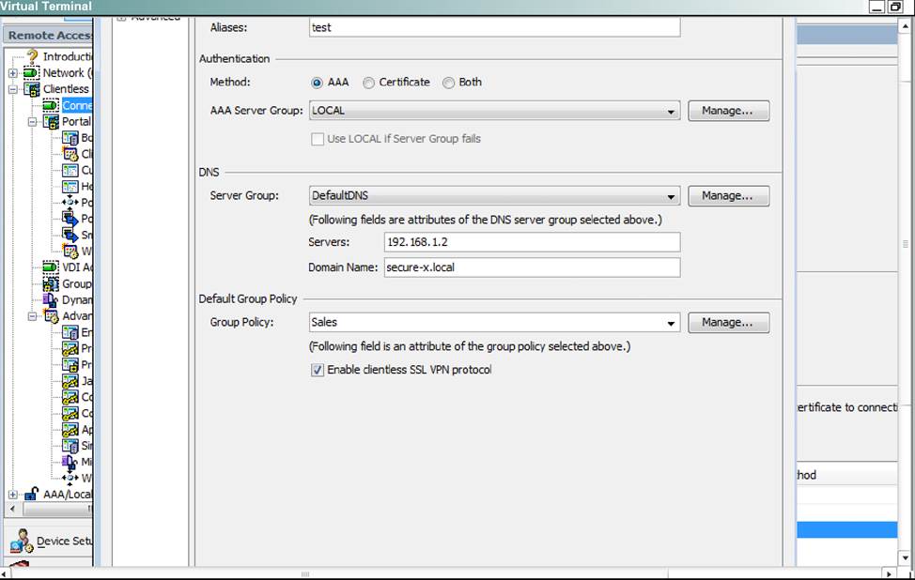Viewport: 915px width, 580px height.
Task: Expand the Network tree node
Action: point(13,73)
